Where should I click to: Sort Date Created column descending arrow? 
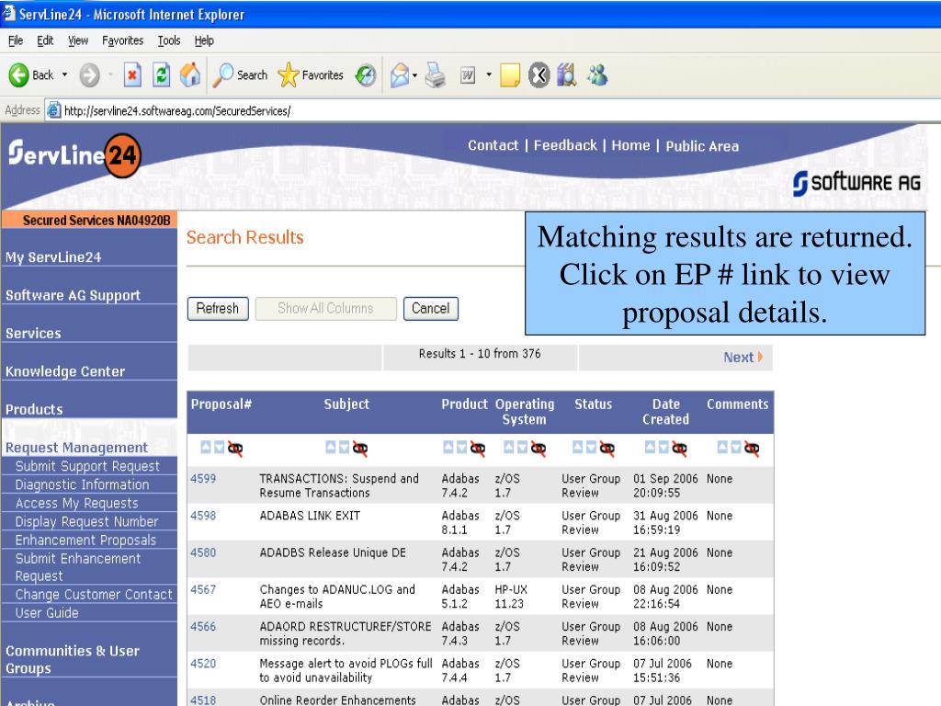pos(663,448)
